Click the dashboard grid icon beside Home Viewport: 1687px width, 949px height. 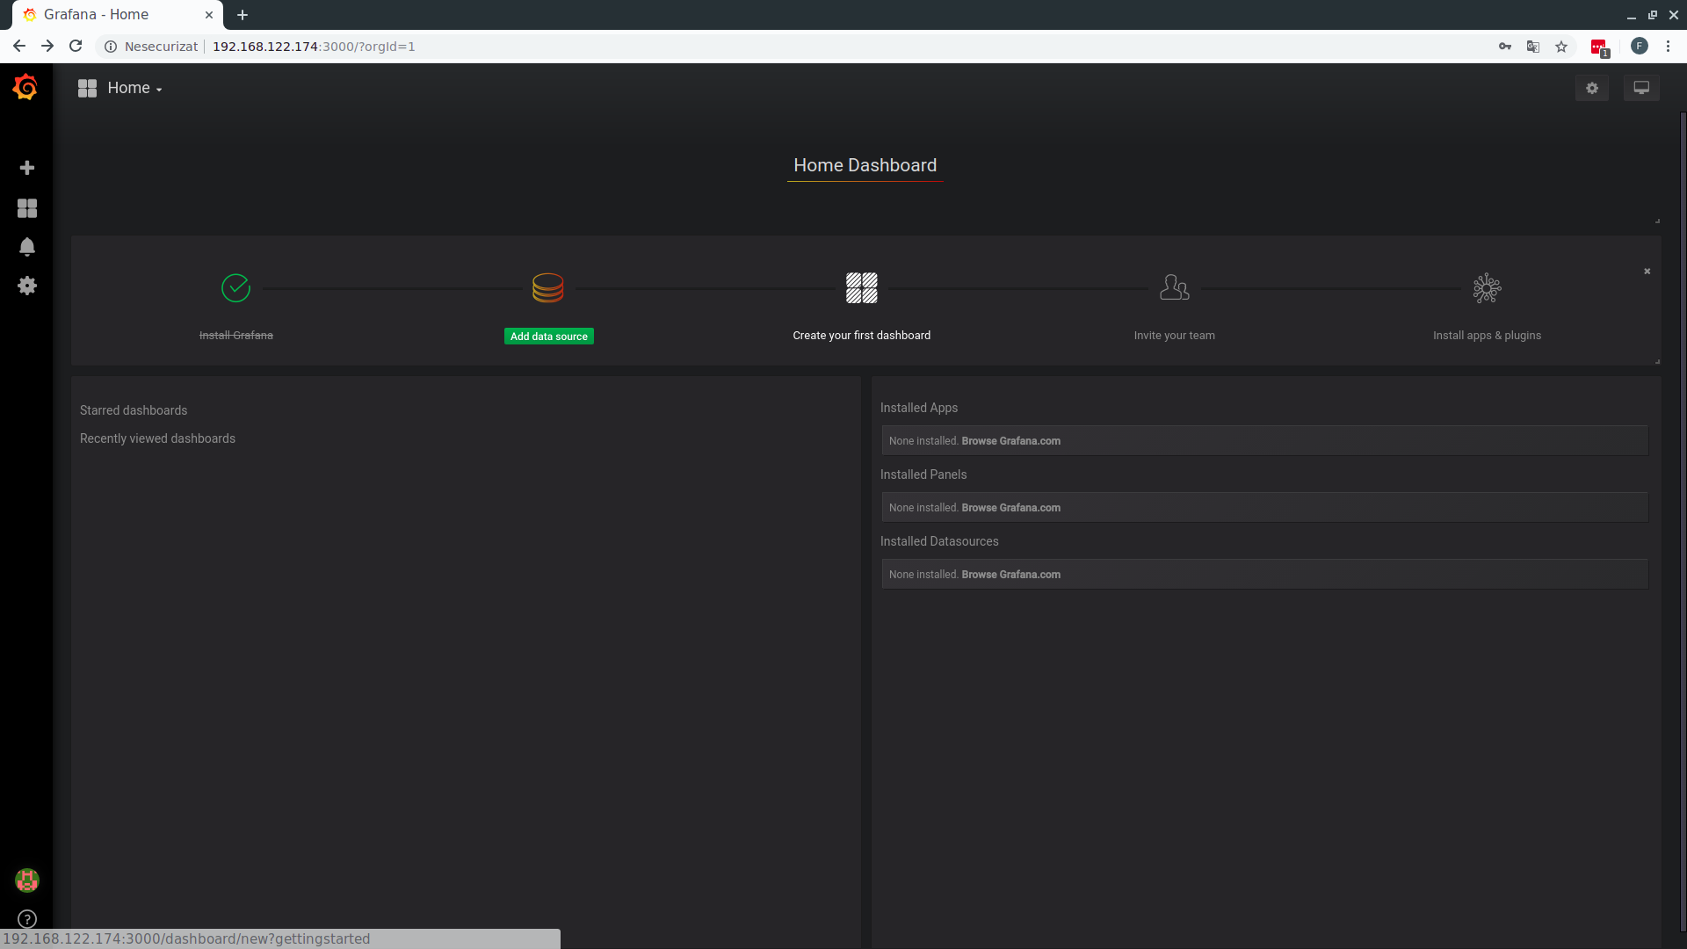pyautogui.click(x=87, y=88)
